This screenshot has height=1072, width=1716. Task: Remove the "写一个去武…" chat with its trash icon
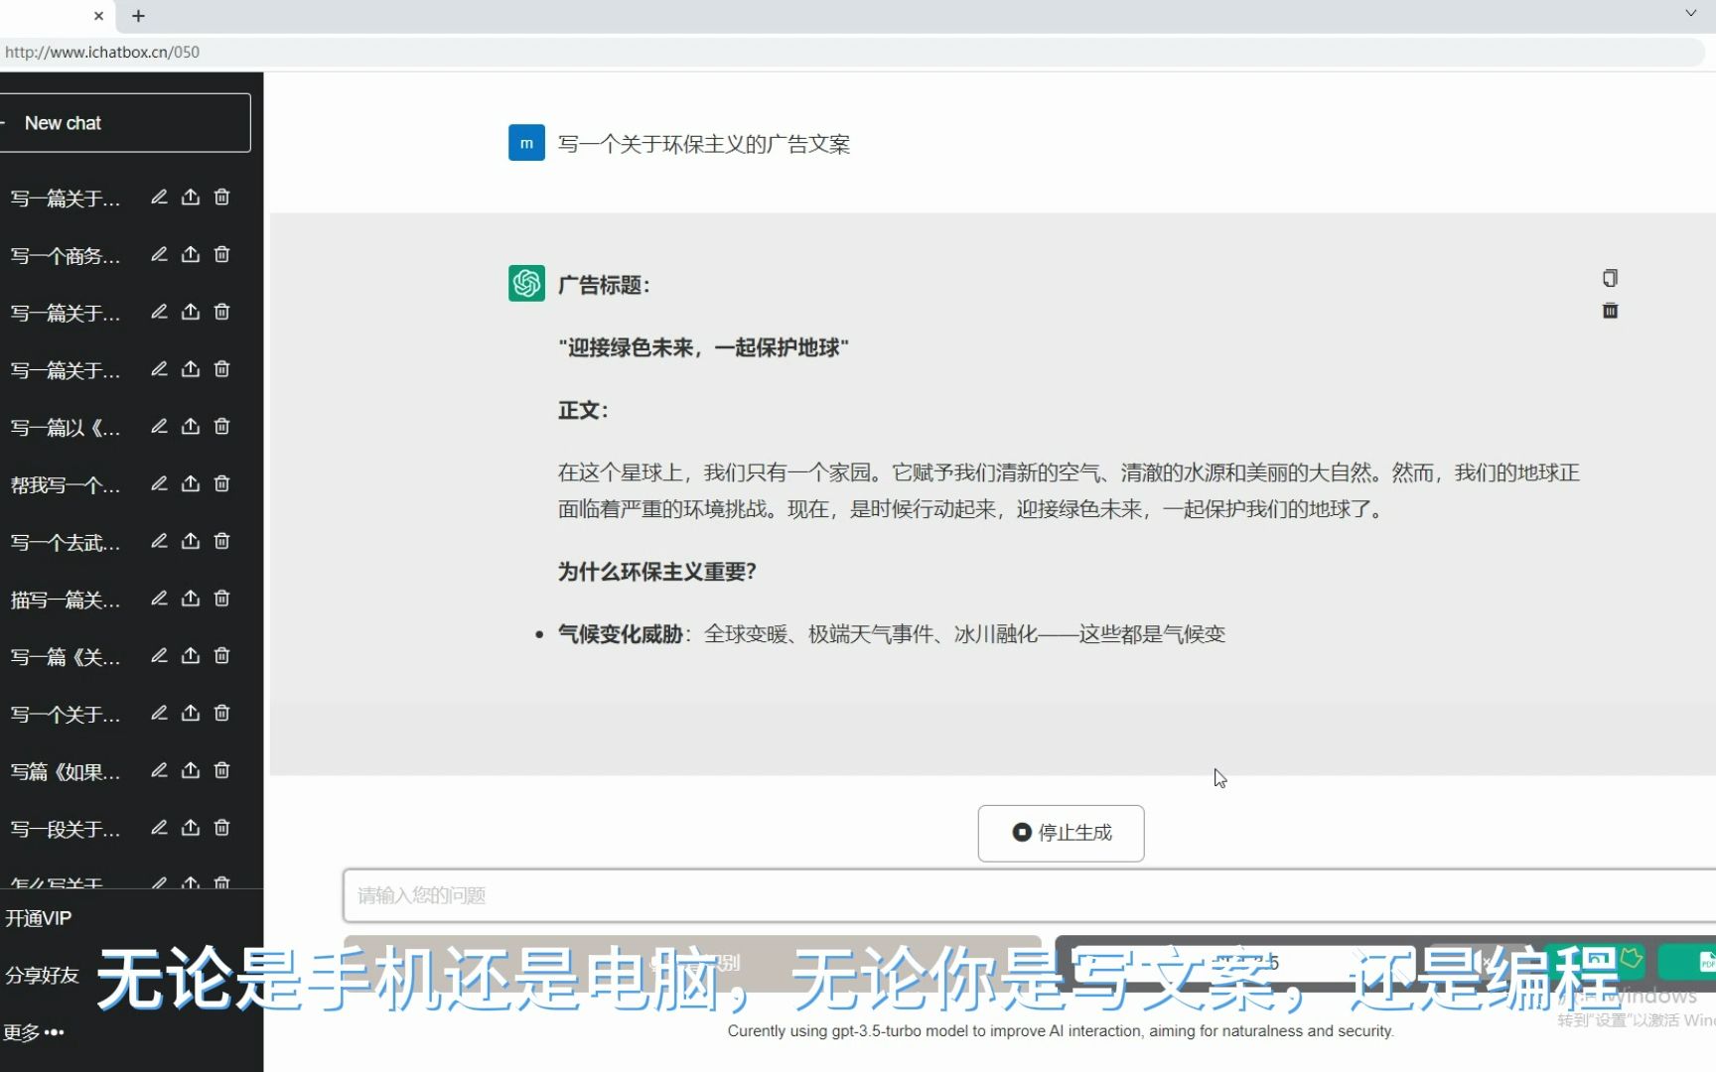coord(222,541)
